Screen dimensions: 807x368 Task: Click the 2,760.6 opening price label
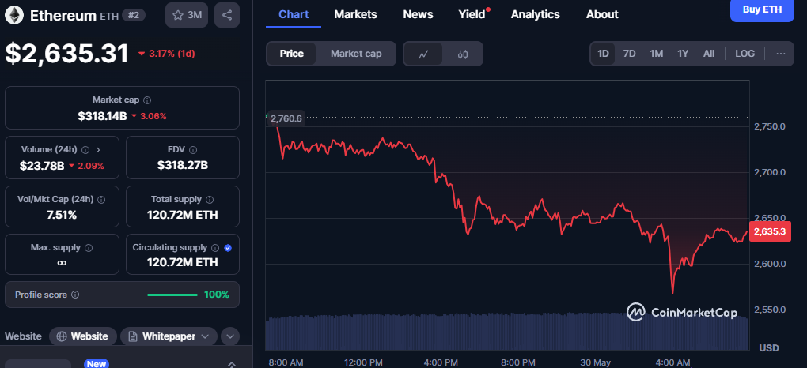[x=286, y=118]
